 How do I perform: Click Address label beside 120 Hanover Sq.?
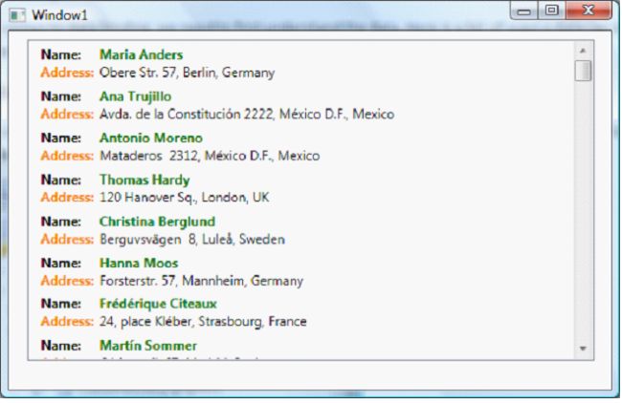67,197
